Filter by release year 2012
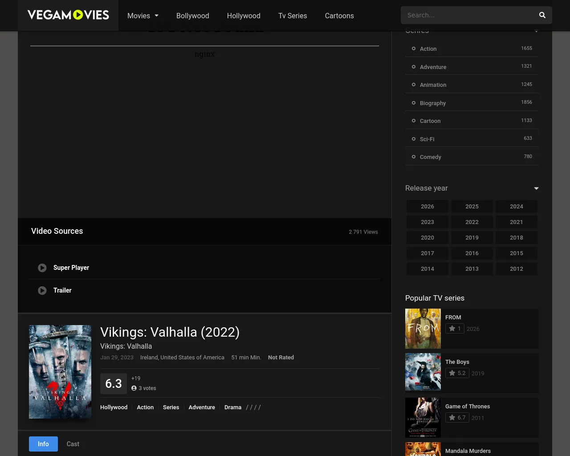The image size is (570, 456). pyautogui.click(x=517, y=269)
